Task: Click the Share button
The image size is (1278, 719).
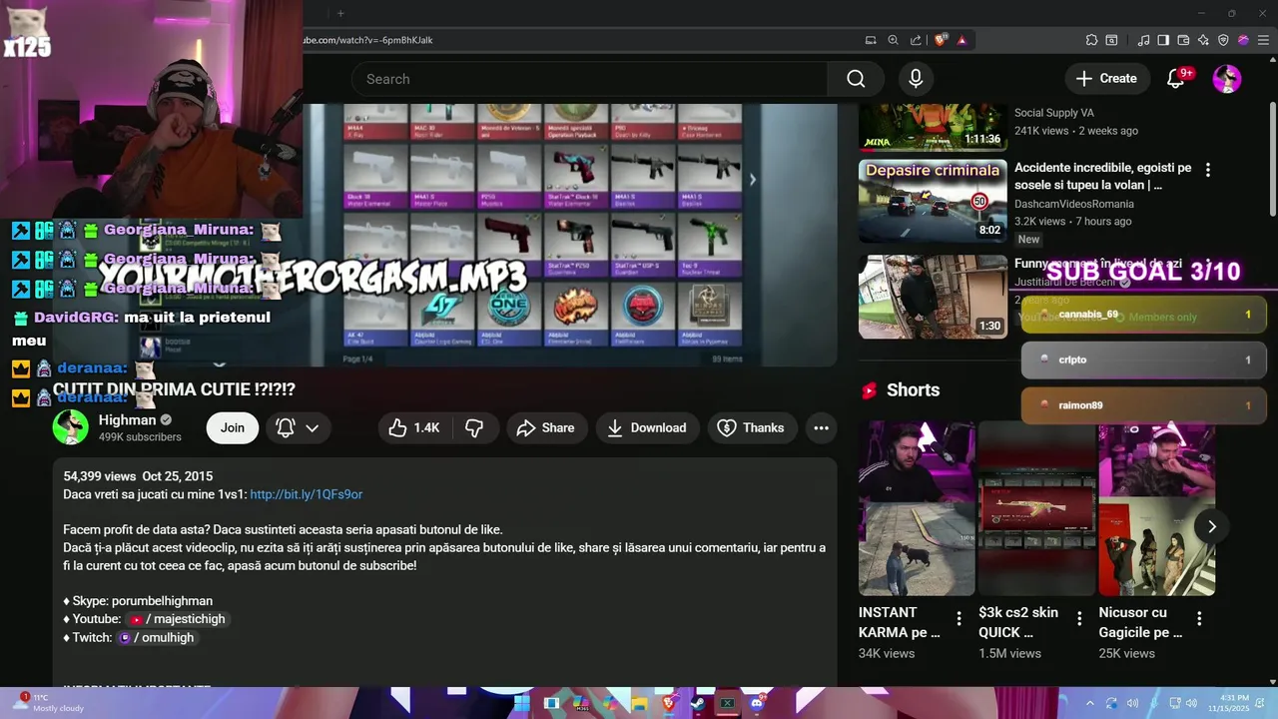Action: pos(545,427)
